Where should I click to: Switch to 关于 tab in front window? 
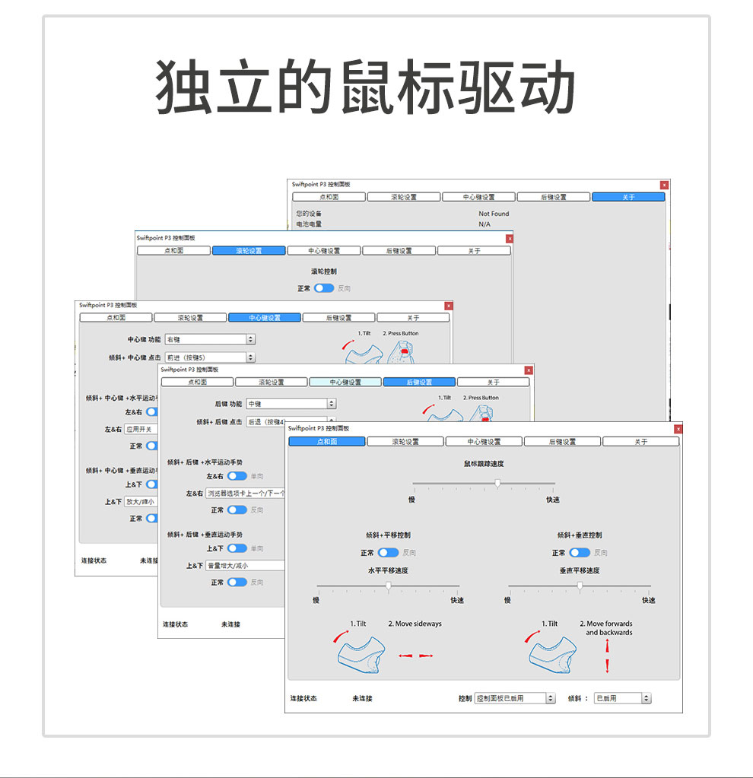[x=641, y=442]
